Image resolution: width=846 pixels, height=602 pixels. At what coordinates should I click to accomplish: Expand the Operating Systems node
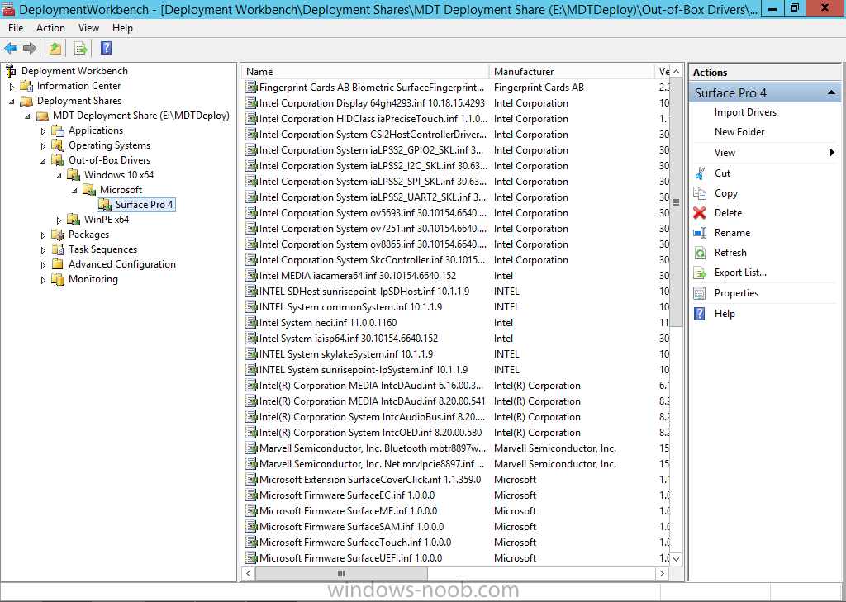point(43,145)
